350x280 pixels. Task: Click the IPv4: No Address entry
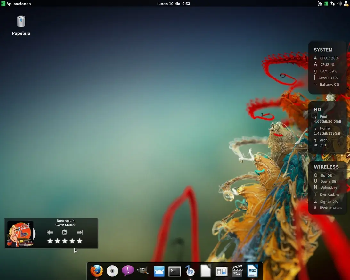[x=328, y=208]
